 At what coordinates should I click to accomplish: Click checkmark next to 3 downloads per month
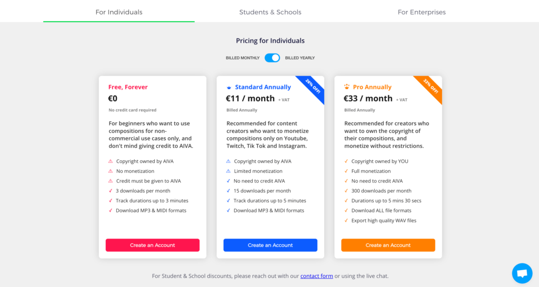click(111, 191)
